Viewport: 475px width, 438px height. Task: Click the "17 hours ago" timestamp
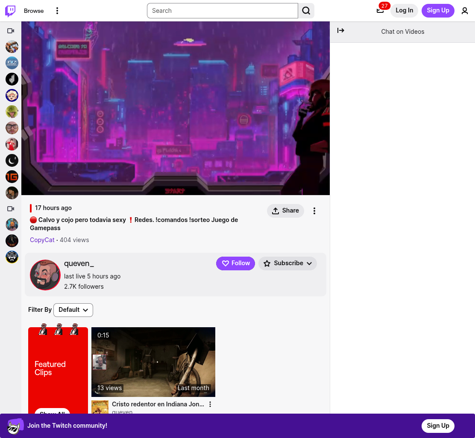pyautogui.click(x=53, y=208)
